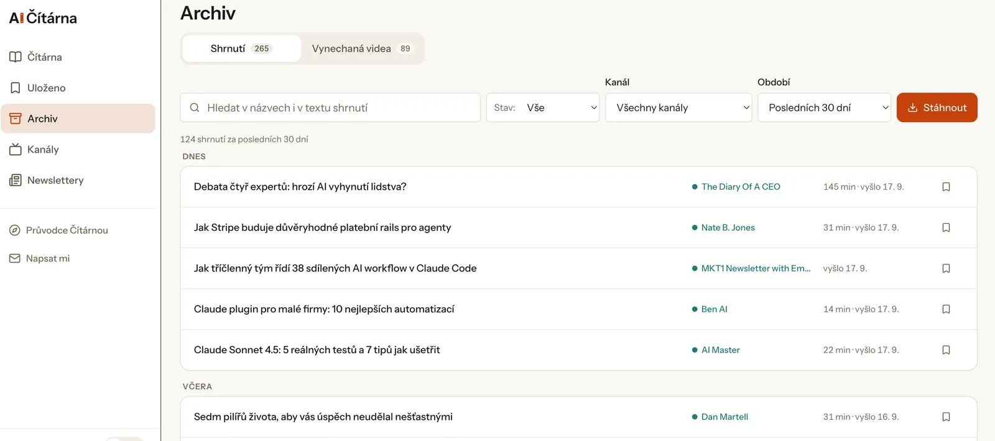Open summary 'Claude Sonnet 4.5: 5 reálných testů'
Image resolution: width=995 pixels, height=441 pixels.
point(317,350)
